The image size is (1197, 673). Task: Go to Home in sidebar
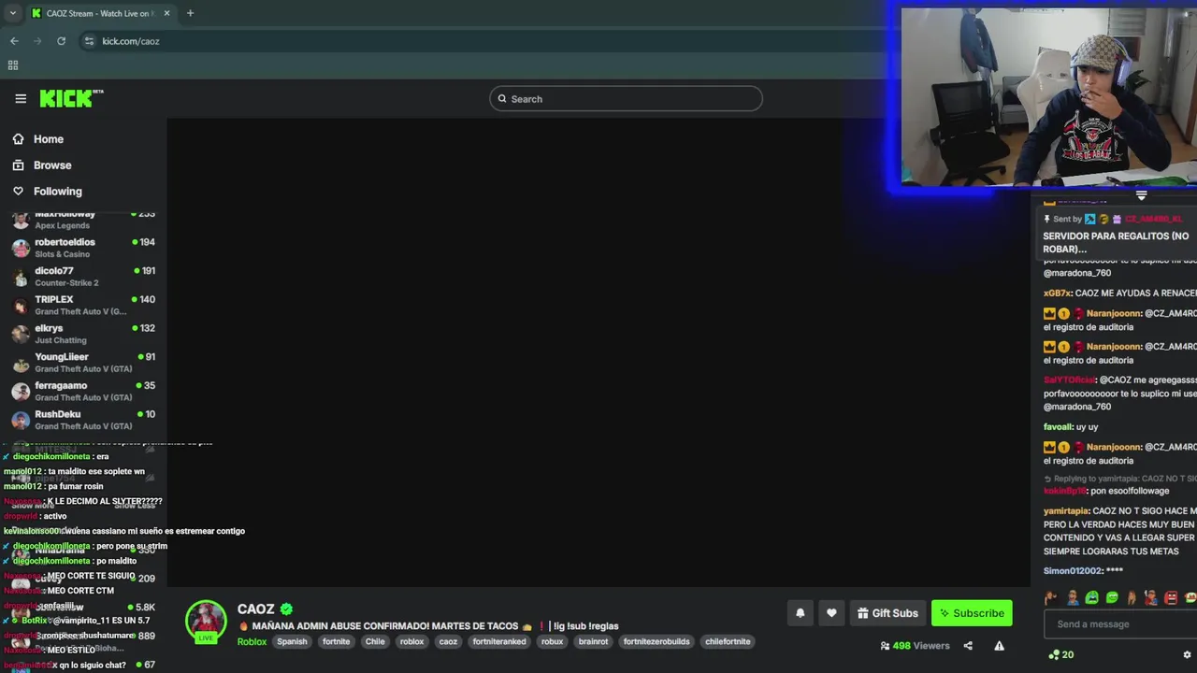pyautogui.click(x=49, y=139)
